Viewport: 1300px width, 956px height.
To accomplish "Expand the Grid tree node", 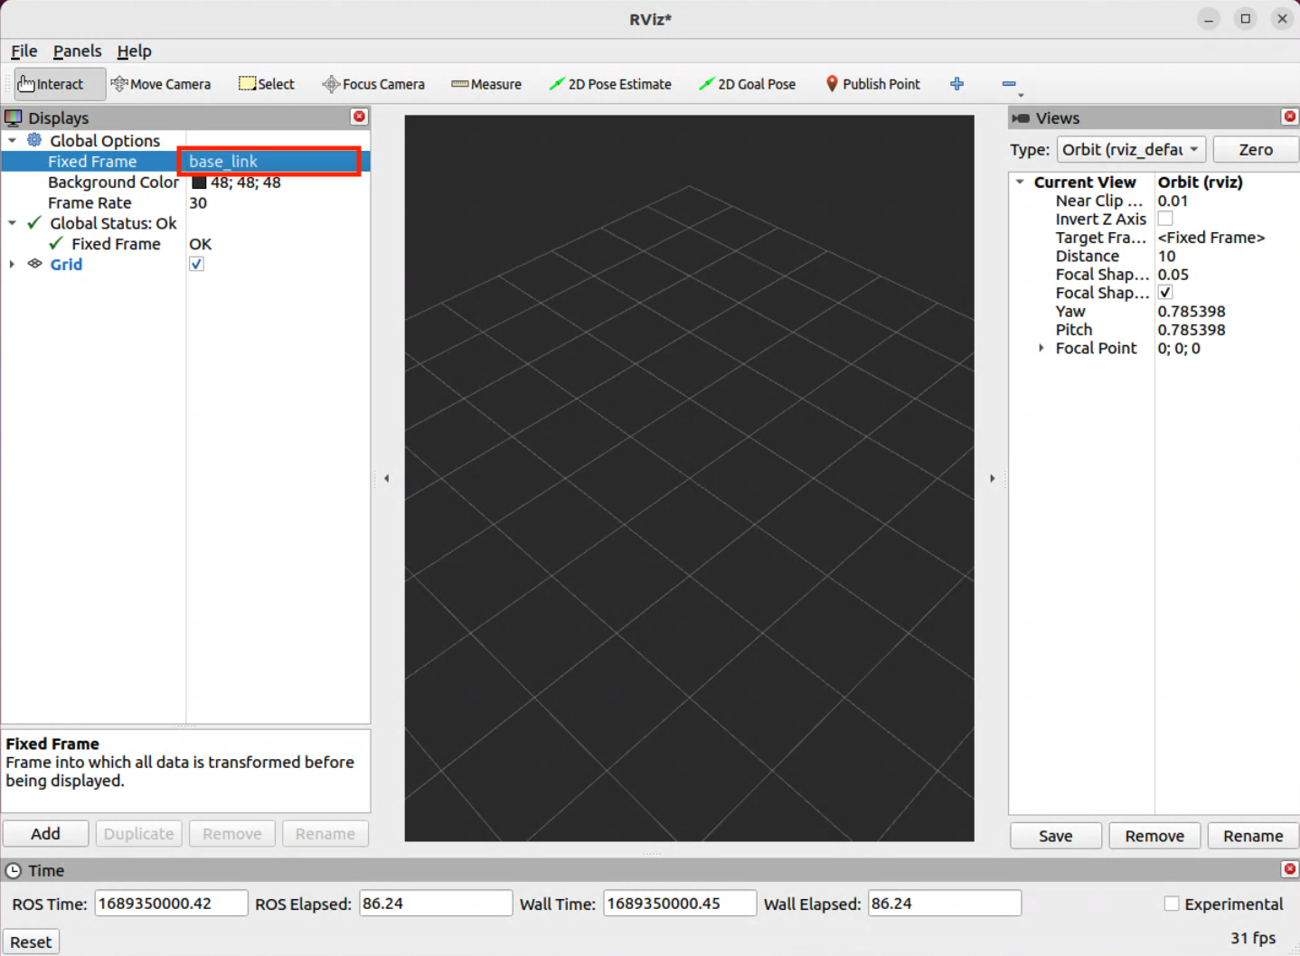I will coord(12,264).
